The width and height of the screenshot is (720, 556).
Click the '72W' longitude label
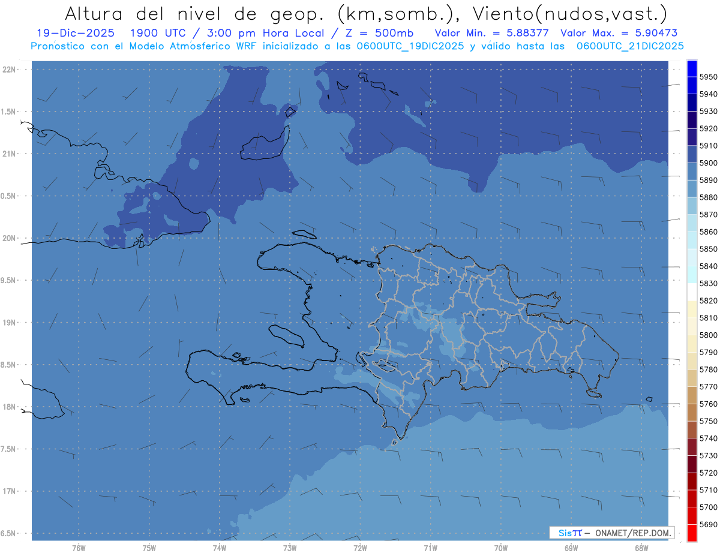point(360,548)
